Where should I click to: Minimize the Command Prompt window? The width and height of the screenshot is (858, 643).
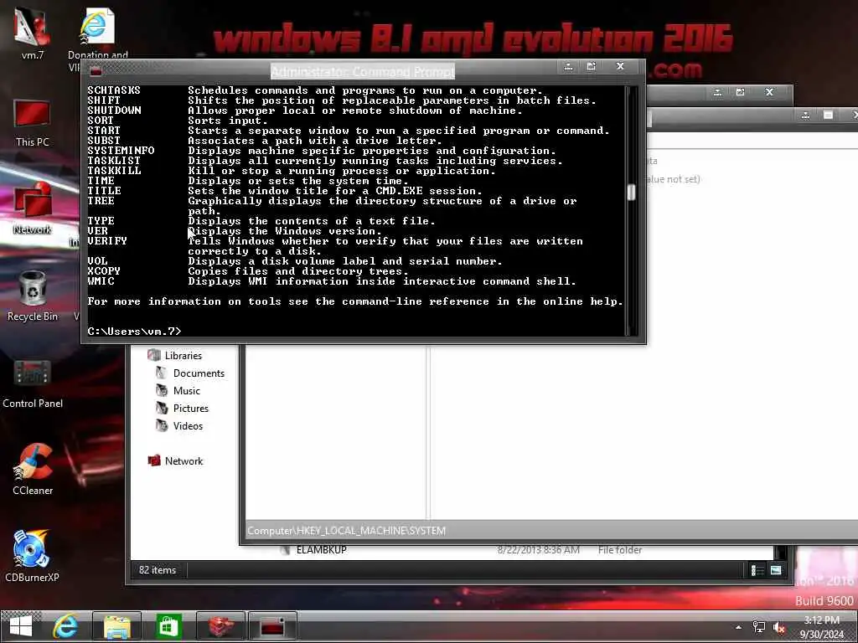569,67
